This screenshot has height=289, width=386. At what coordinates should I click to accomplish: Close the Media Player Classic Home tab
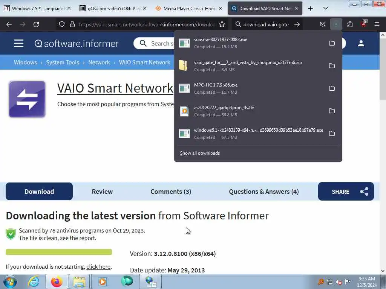pyautogui.click(x=221, y=9)
